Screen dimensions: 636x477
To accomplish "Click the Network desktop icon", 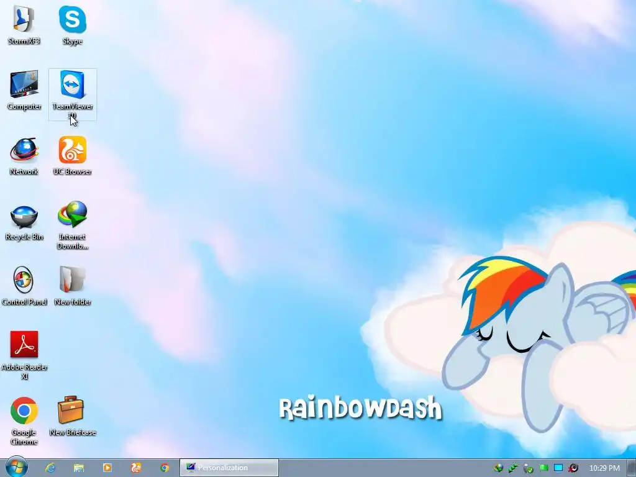I will click(24, 156).
